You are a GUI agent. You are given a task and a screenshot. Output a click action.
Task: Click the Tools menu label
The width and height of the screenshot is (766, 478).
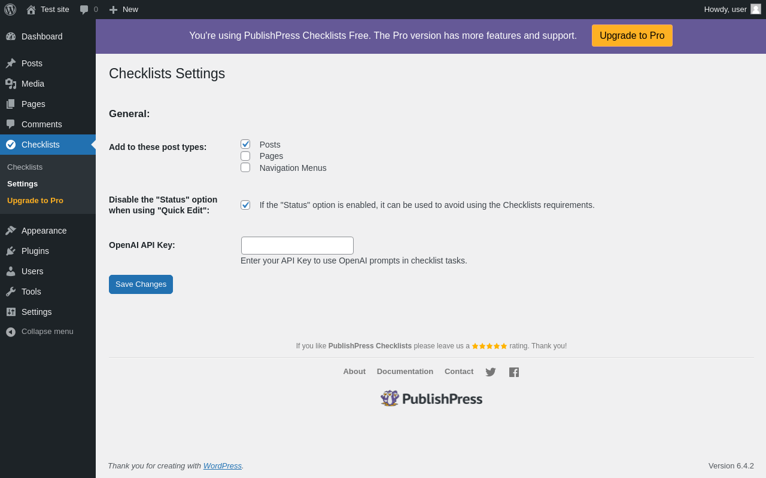pyautogui.click(x=31, y=292)
